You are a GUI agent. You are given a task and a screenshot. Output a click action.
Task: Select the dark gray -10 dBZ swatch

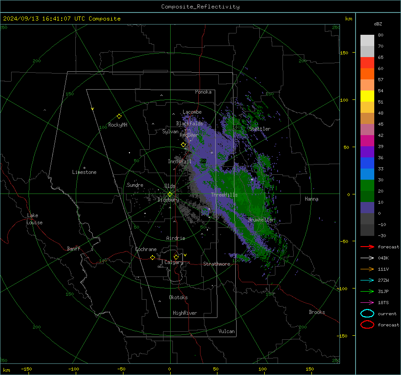click(367, 230)
